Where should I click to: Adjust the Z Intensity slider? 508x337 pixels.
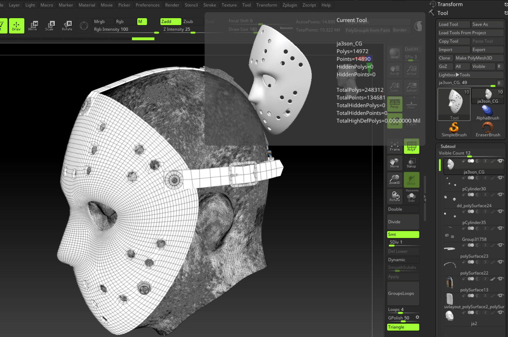pyautogui.click(x=182, y=30)
